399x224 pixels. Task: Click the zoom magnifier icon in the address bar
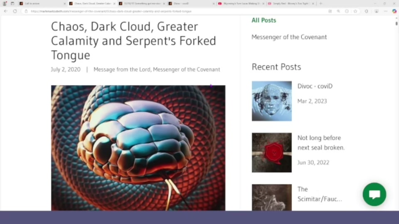tap(338, 11)
